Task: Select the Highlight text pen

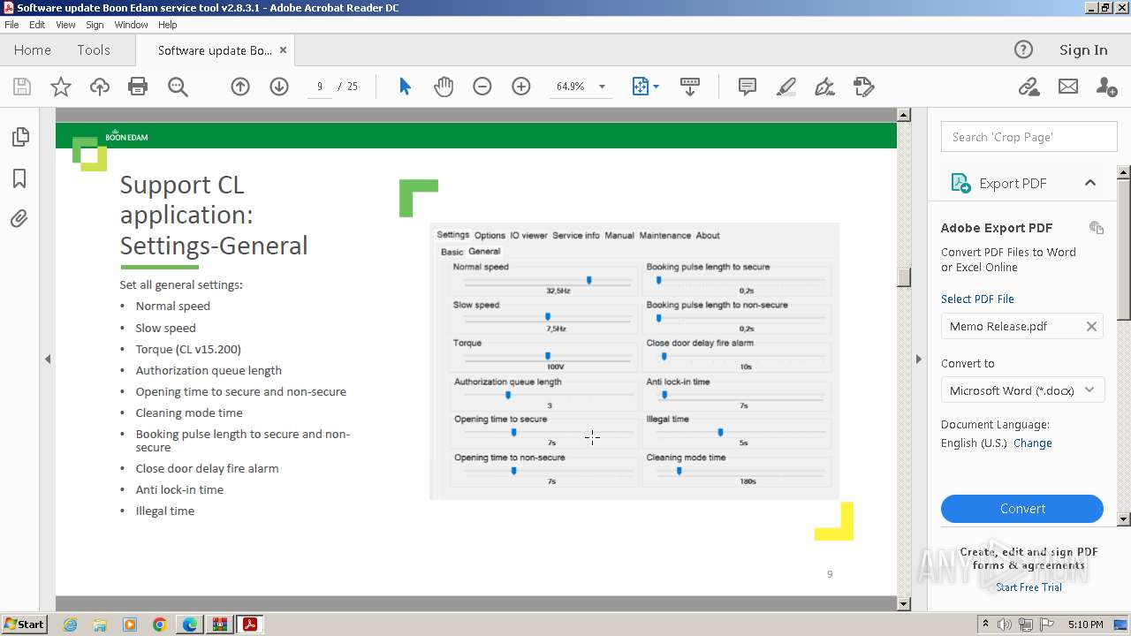Action: pyautogui.click(x=786, y=87)
